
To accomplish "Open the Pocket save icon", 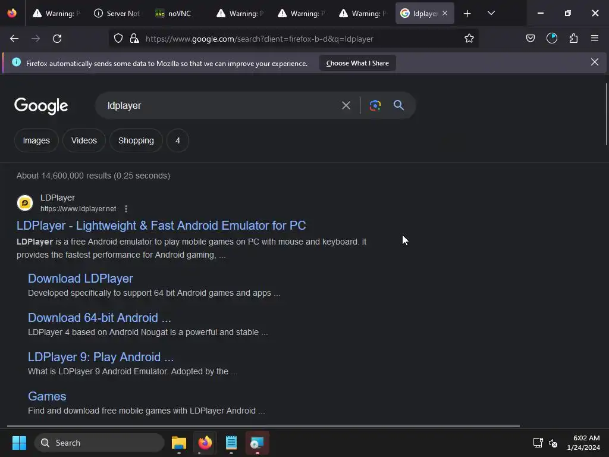I will tap(530, 39).
